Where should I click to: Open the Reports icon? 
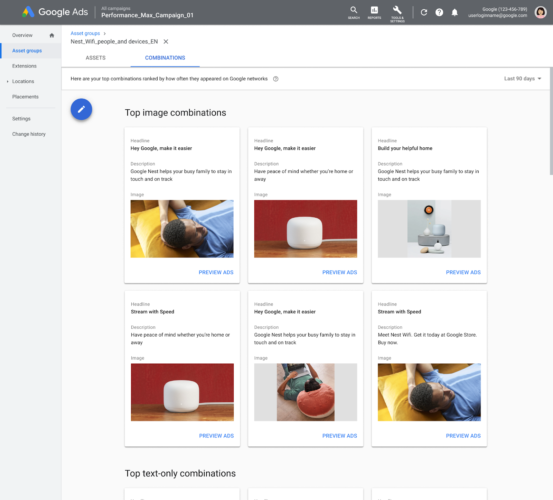pyautogui.click(x=374, y=12)
